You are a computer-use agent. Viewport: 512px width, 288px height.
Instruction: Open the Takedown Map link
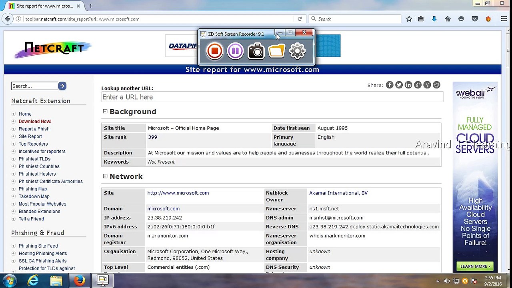pos(34,196)
